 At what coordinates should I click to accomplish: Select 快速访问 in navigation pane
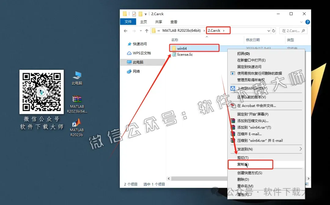tap(137, 44)
